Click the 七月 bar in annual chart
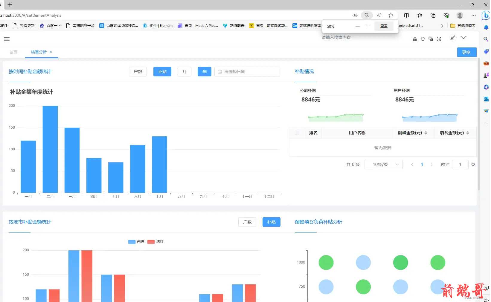Viewport: 491px width, 302px height. click(159, 164)
